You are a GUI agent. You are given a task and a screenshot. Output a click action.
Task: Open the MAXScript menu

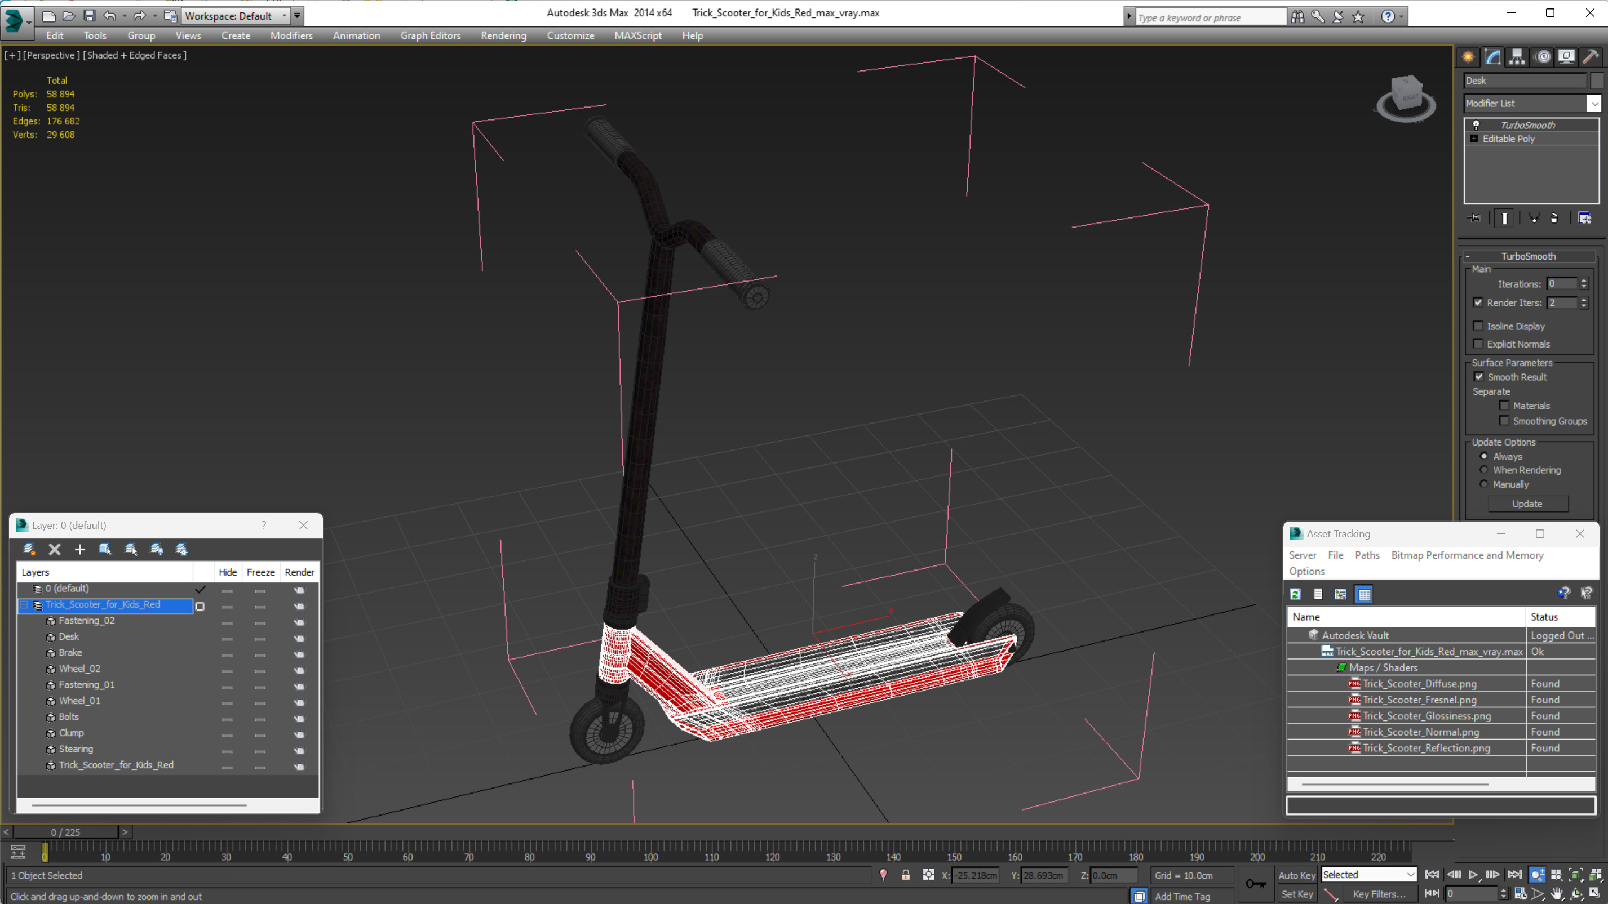(638, 35)
